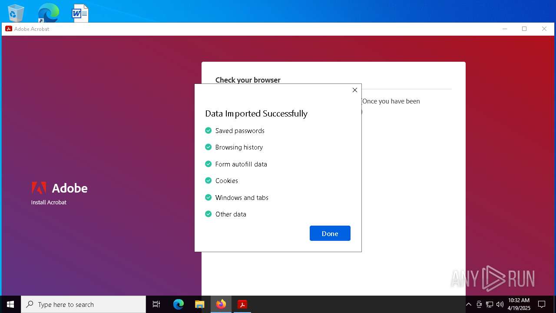The height and width of the screenshot is (313, 556).
Task: Launch Microsoft Edge from the taskbar
Action: click(x=178, y=304)
